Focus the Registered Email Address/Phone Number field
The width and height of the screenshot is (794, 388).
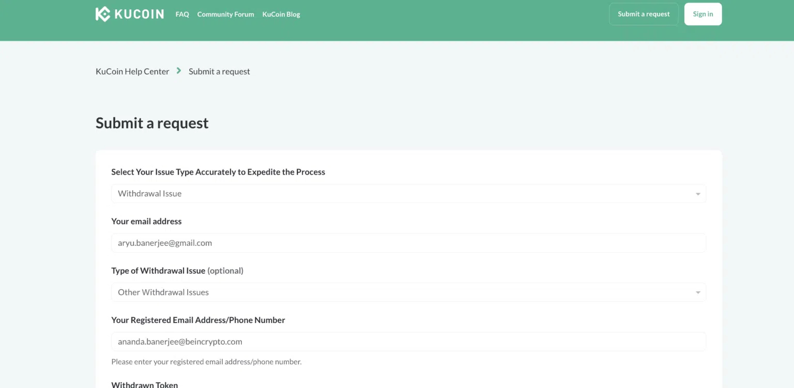(x=408, y=342)
